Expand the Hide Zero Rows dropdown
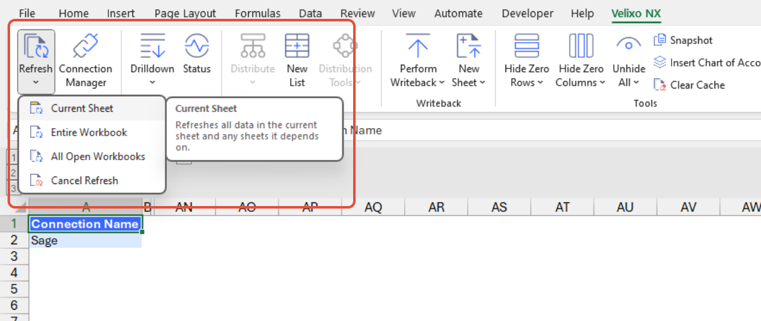 pos(540,82)
